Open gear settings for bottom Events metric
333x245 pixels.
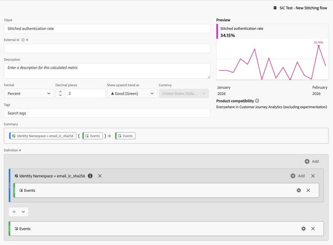[304, 229]
